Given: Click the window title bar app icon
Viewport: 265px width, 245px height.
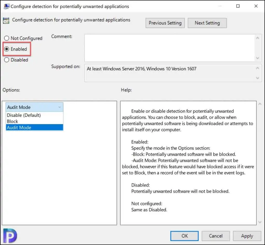Looking at the screenshot, I should point(6,6).
